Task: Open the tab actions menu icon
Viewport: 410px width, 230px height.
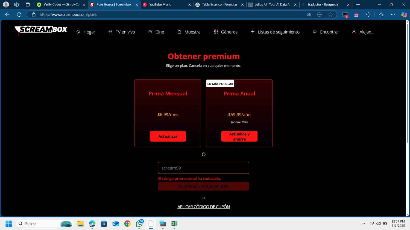Action: (x=28, y=5)
